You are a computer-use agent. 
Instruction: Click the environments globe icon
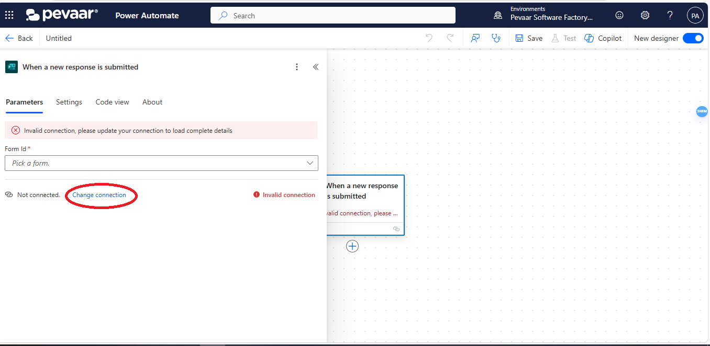tap(498, 16)
